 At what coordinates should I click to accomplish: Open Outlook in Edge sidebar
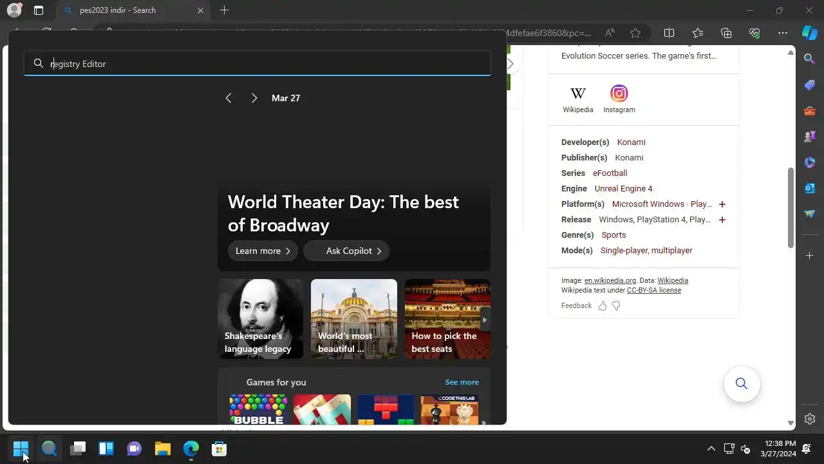pyautogui.click(x=810, y=188)
